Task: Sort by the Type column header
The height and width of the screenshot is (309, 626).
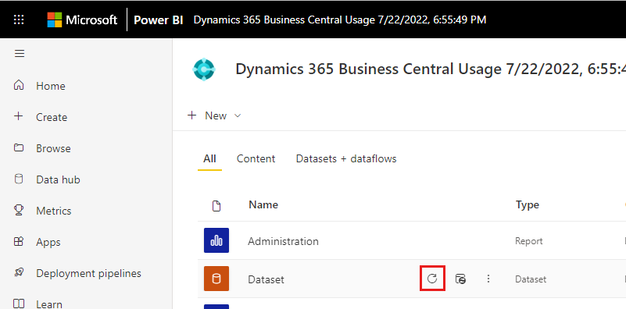Action: click(x=528, y=205)
